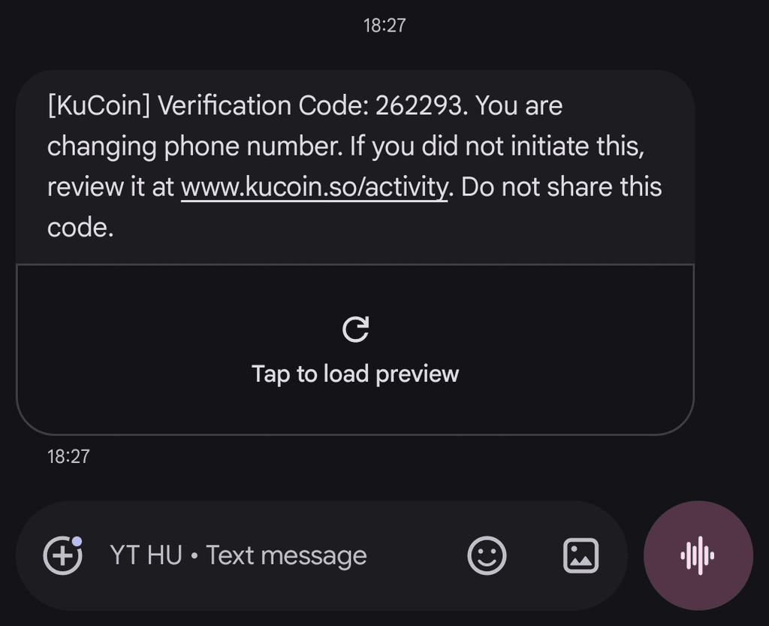The width and height of the screenshot is (769, 626).
Task: Tap to load preview label
Action: click(355, 373)
